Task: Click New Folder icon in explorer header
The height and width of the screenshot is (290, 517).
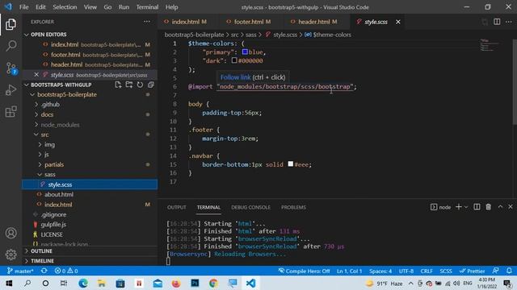Action: pyautogui.click(x=129, y=85)
